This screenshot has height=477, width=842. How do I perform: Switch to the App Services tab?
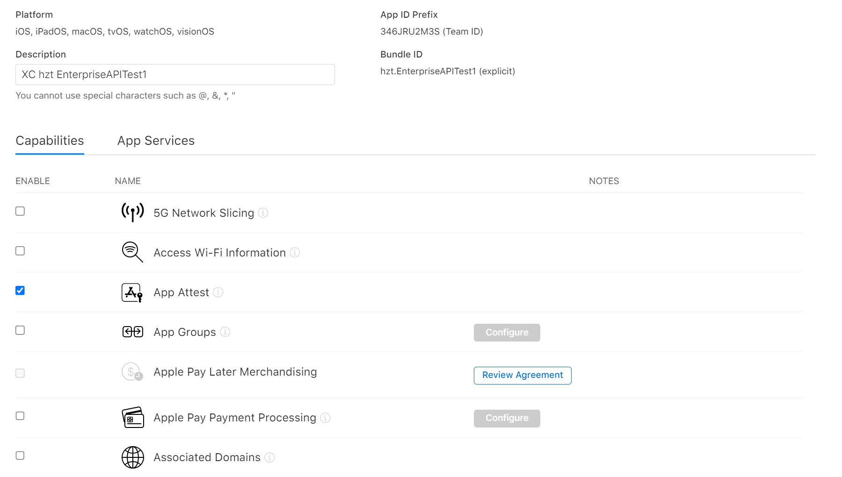tap(156, 141)
